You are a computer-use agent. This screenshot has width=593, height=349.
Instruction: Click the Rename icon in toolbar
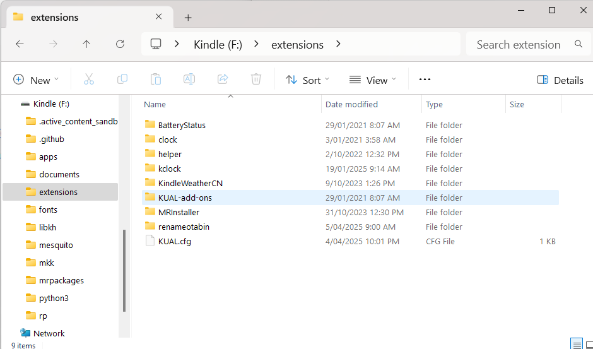(189, 80)
